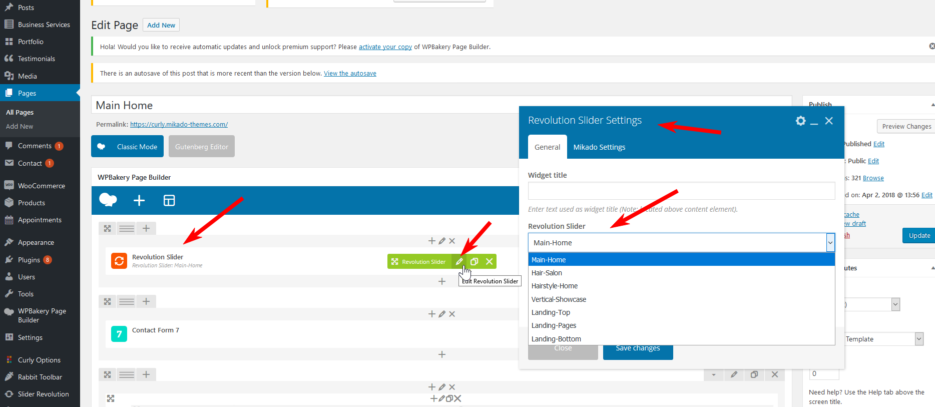
Task: Edit the column above Contact Form 7
Action: pyautogui.click(x=442, y=314)
